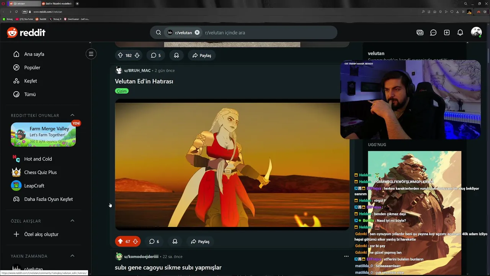Click the Çizim flair tag
The image size is (490, 276).
[x=122, y=91]
